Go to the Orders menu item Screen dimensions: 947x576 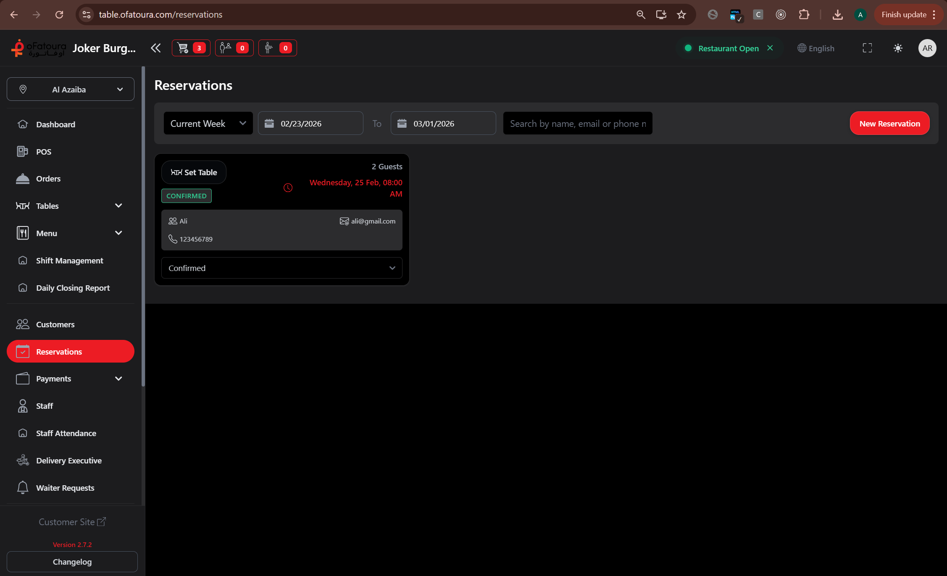click(48, 179)
